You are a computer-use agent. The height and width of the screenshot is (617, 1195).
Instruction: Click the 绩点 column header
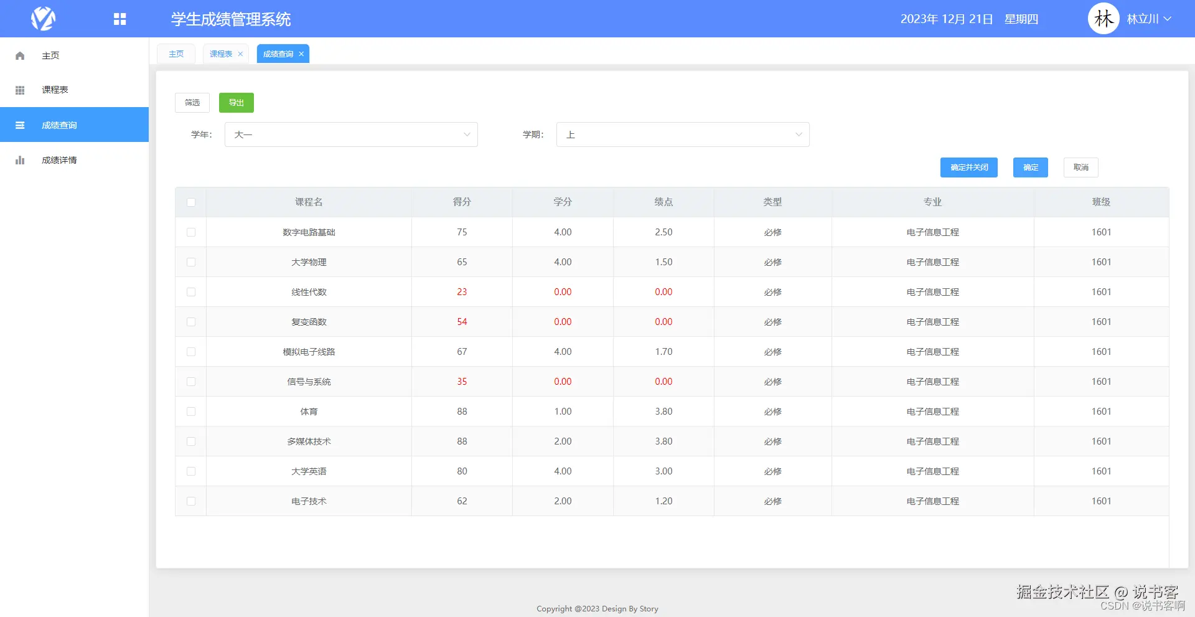[x=663, y=202]
